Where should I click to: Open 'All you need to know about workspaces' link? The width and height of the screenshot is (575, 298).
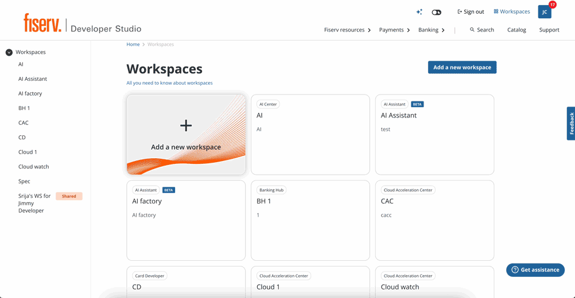tap(169, 83)
